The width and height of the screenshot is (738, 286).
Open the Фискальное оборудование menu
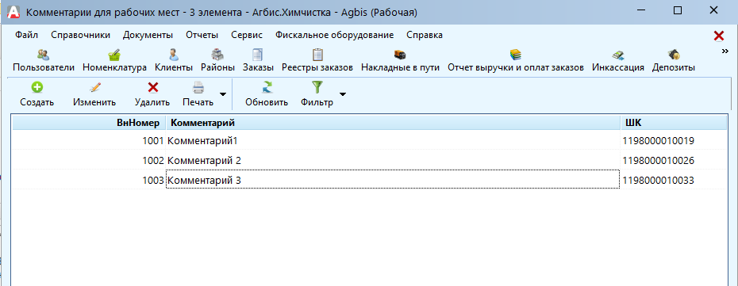[x=335, y=35]
